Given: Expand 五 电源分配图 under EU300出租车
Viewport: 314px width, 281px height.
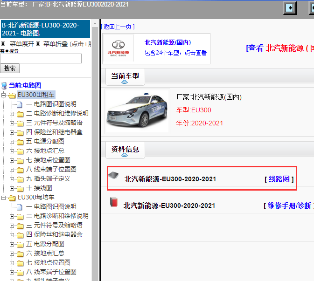Looking at the screenshot, I should [x=12, y=142].
